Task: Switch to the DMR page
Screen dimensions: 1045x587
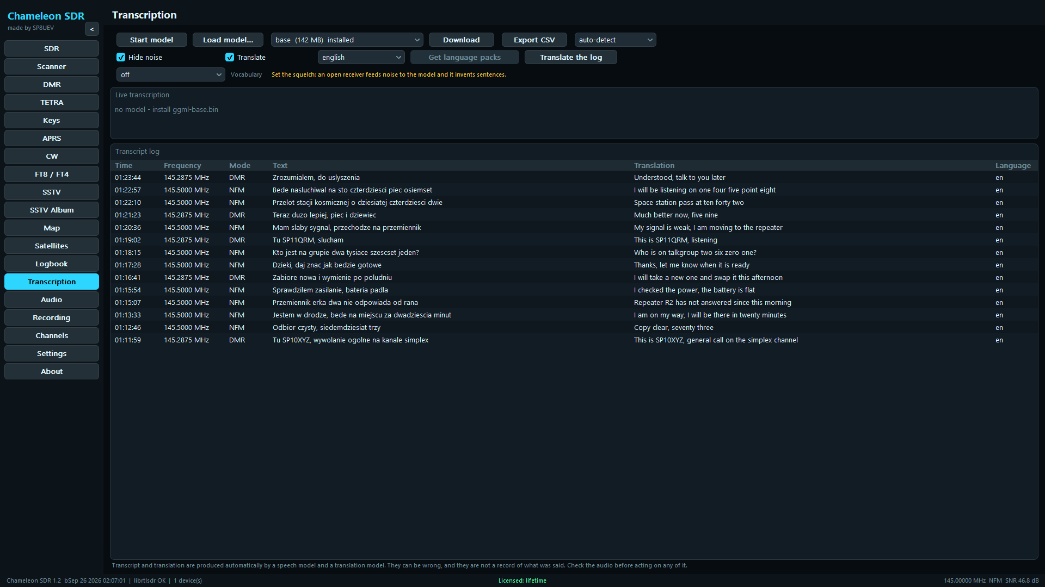Action: pos(52,84)
